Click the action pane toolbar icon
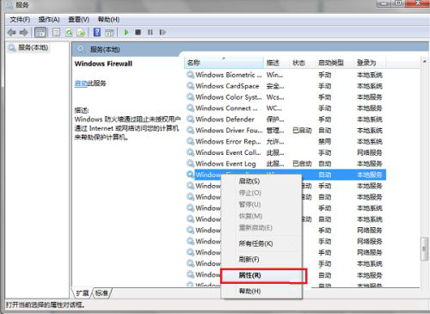The image size is (430, 314). click(x=109, y=33)
